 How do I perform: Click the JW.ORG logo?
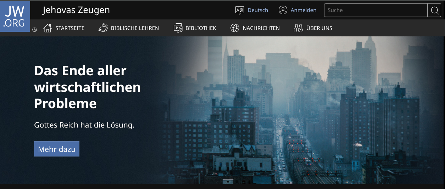pos(15,16)
